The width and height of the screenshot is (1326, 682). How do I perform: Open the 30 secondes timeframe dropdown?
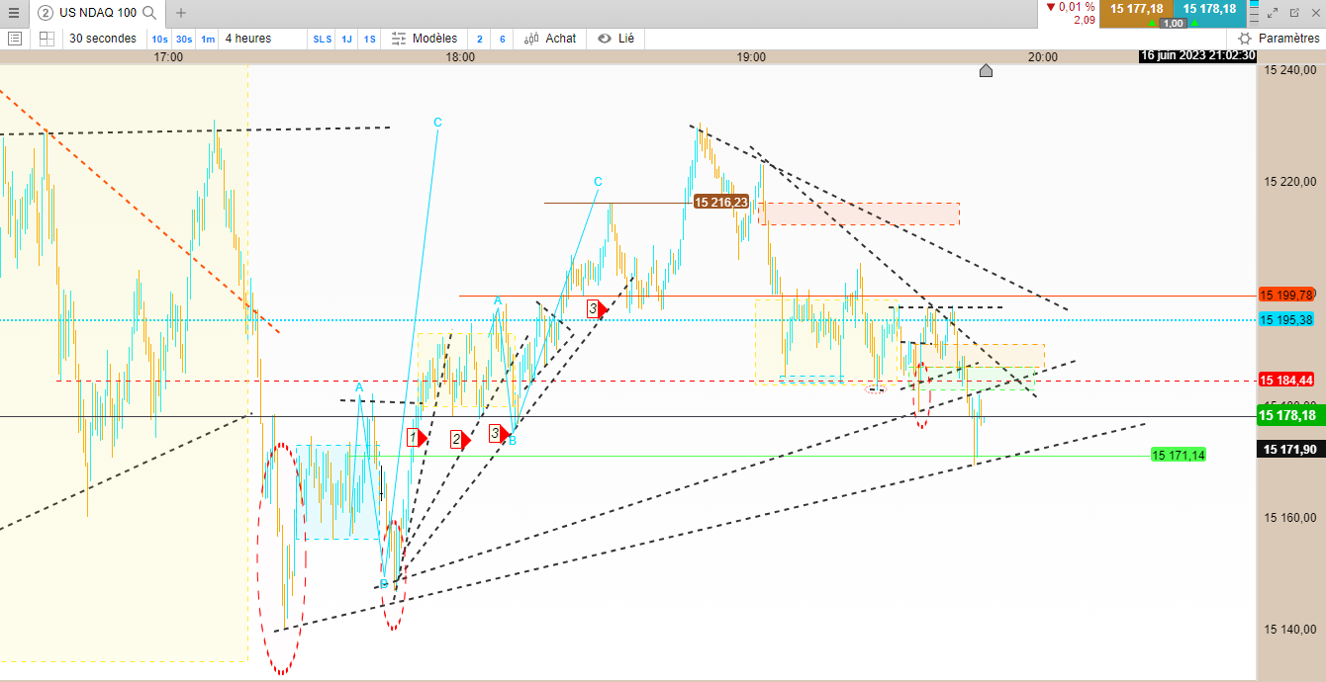coord(103,39)
